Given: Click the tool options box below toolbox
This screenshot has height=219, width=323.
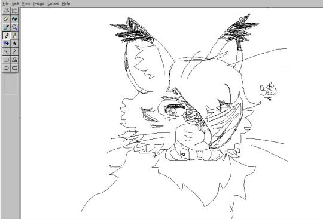Looking at the screenshot, I should point(10,84).
